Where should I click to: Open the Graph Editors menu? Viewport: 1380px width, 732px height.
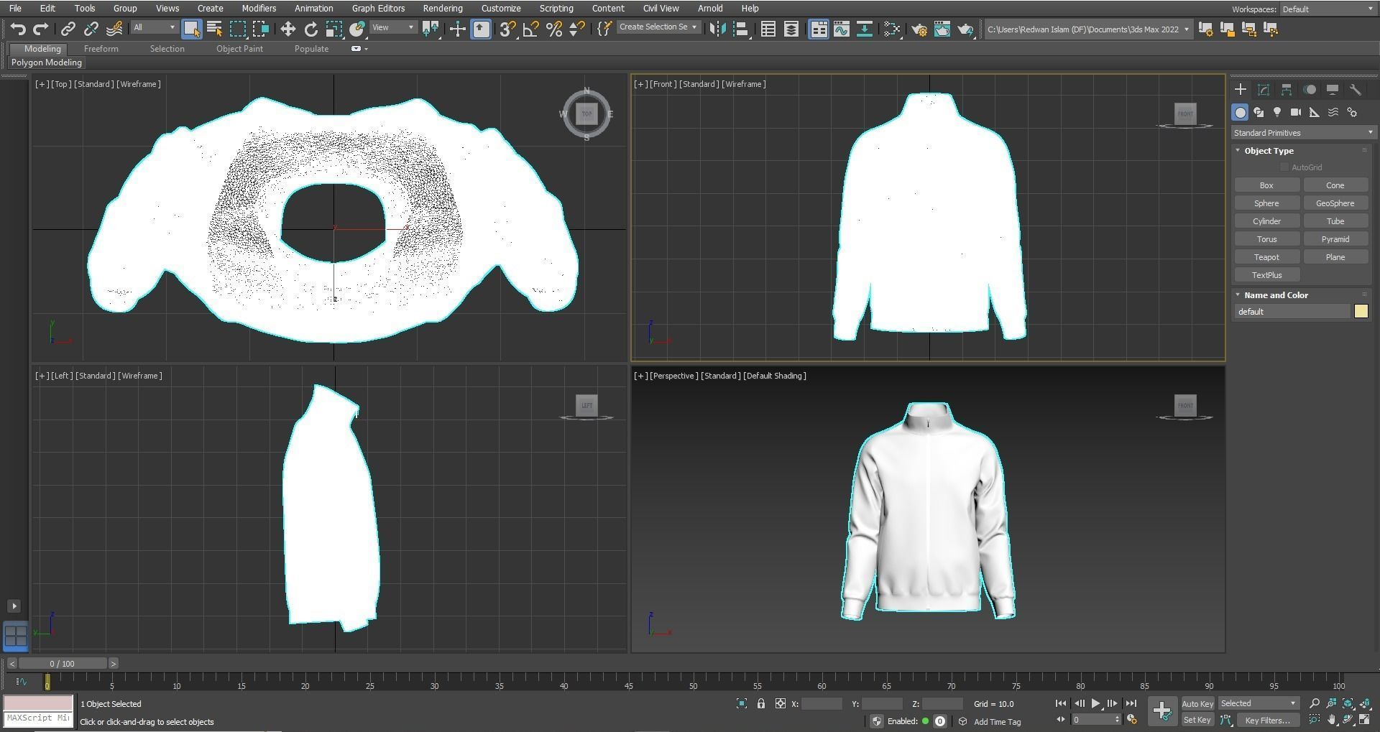pyautogui.click(x=378, y=8)
